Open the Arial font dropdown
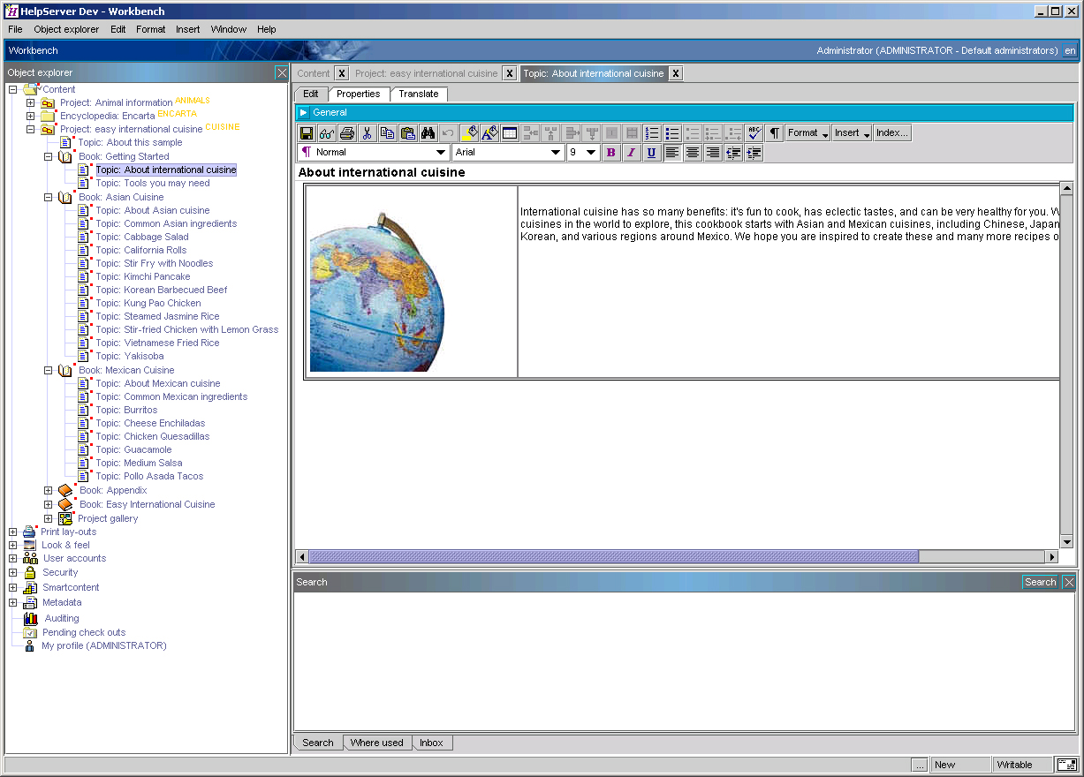The width and height of the screenshot is (1084, 777). 556,153
